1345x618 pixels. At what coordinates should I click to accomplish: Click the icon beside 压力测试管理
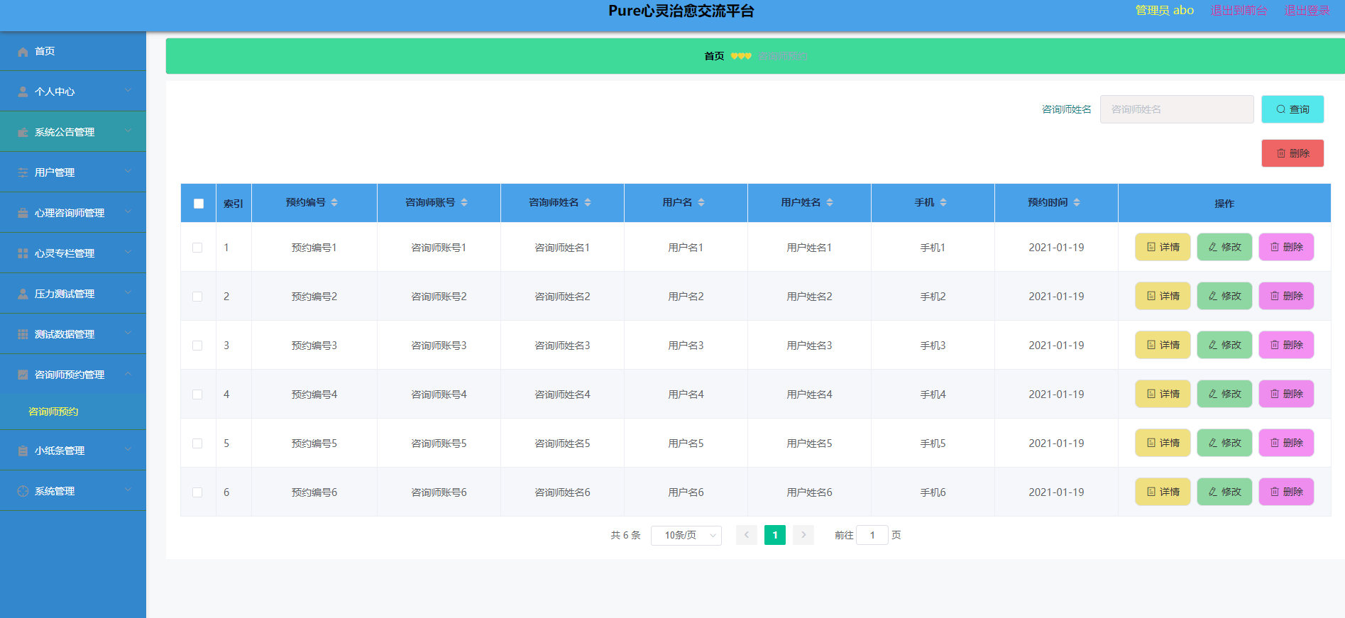click(x=23, y=294)
